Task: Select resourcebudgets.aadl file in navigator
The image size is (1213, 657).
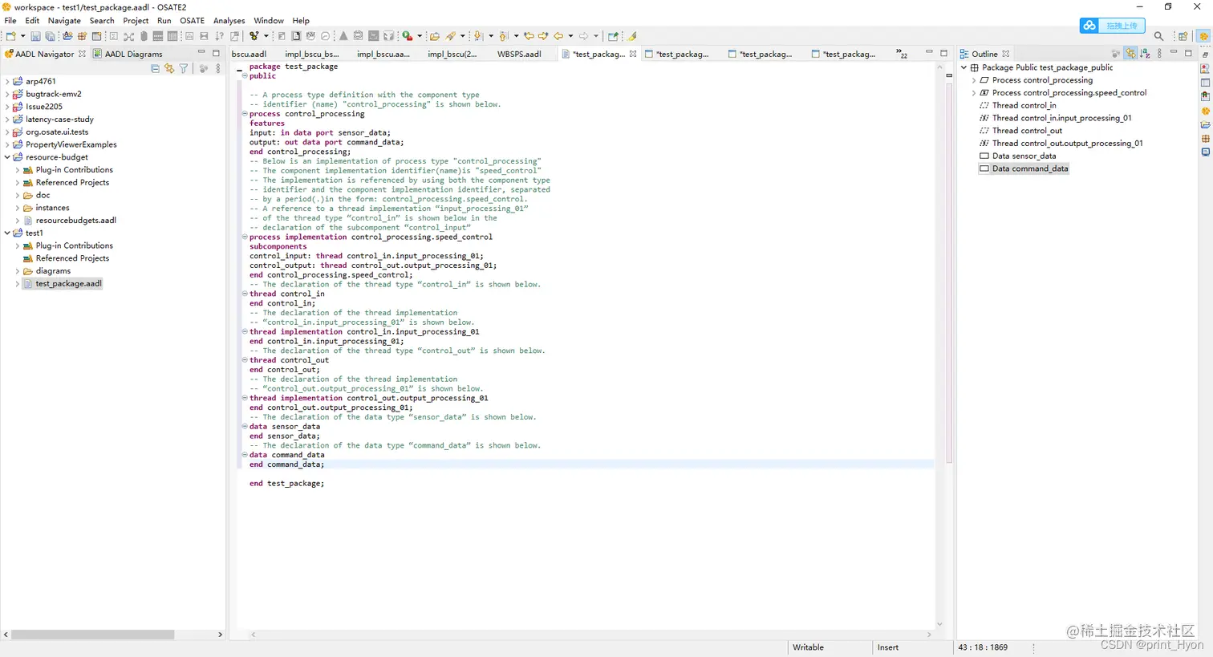Action: 75,220
